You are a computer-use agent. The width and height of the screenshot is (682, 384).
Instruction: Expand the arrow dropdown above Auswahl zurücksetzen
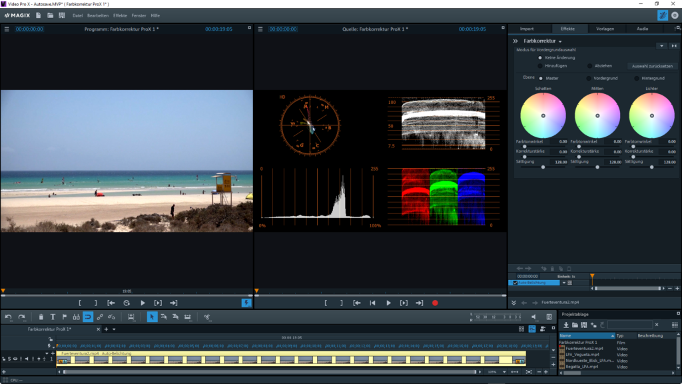point(661,46)
